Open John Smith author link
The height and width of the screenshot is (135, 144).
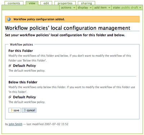click(15, 124)
